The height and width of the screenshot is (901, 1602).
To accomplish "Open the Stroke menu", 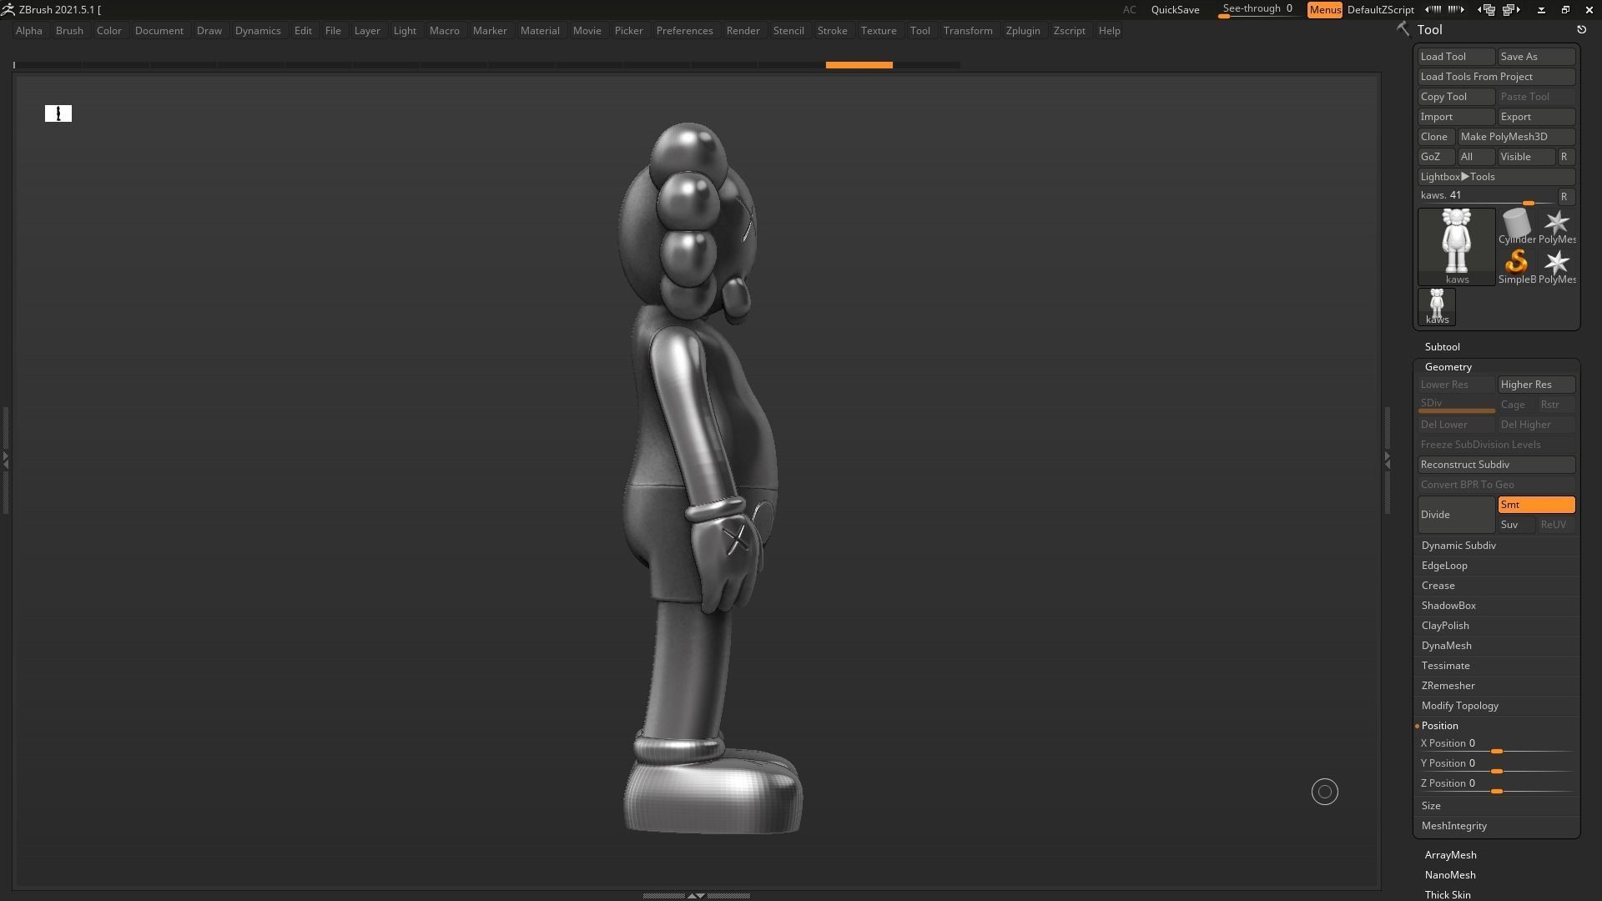I will 832,31.
